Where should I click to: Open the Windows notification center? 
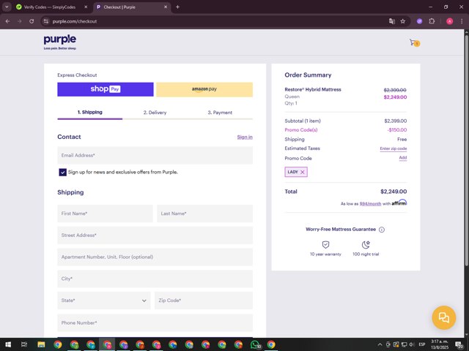[459, 344]
